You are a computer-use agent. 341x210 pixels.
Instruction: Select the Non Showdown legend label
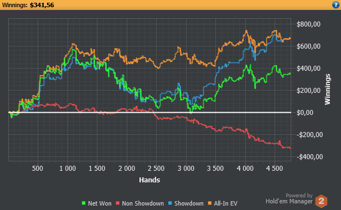[143, 203]
